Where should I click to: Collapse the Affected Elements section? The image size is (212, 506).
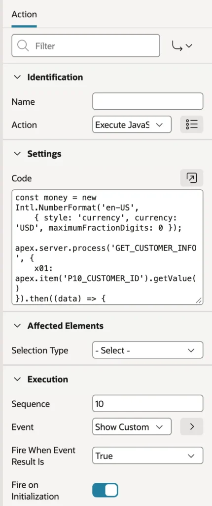(x=17, y=326)
